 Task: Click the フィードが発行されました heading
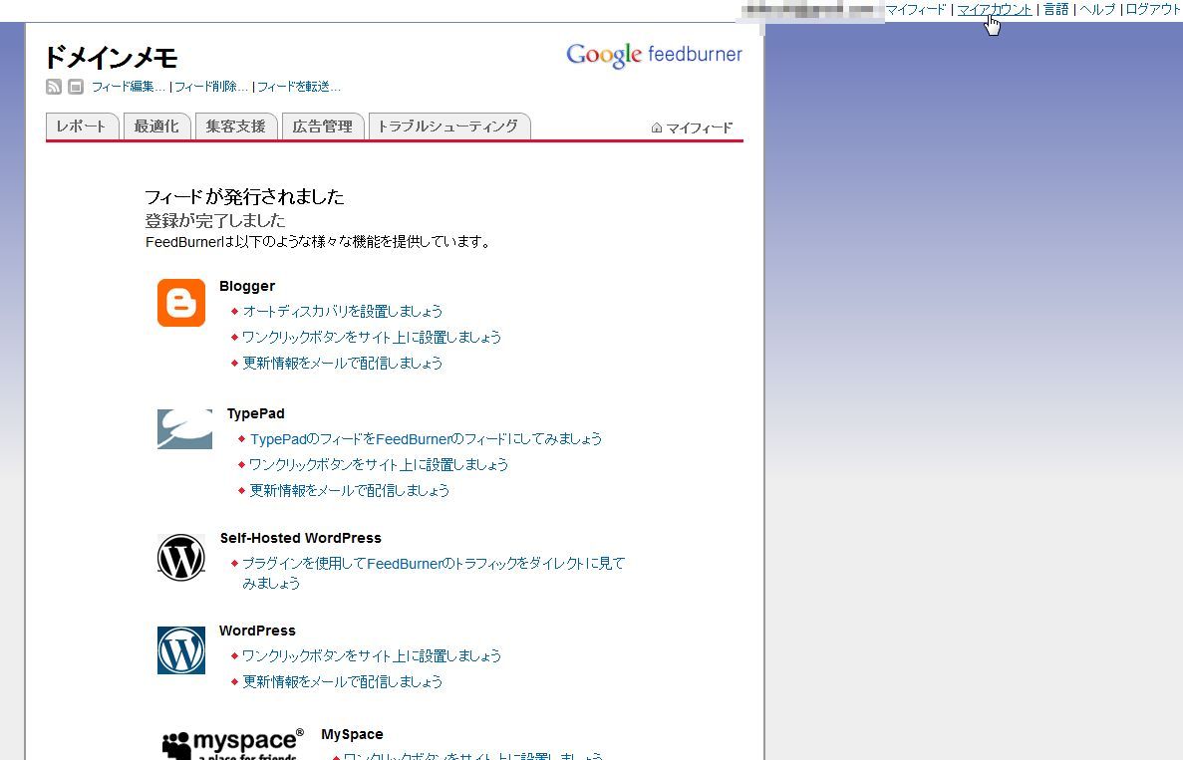[x=244, y=197]
